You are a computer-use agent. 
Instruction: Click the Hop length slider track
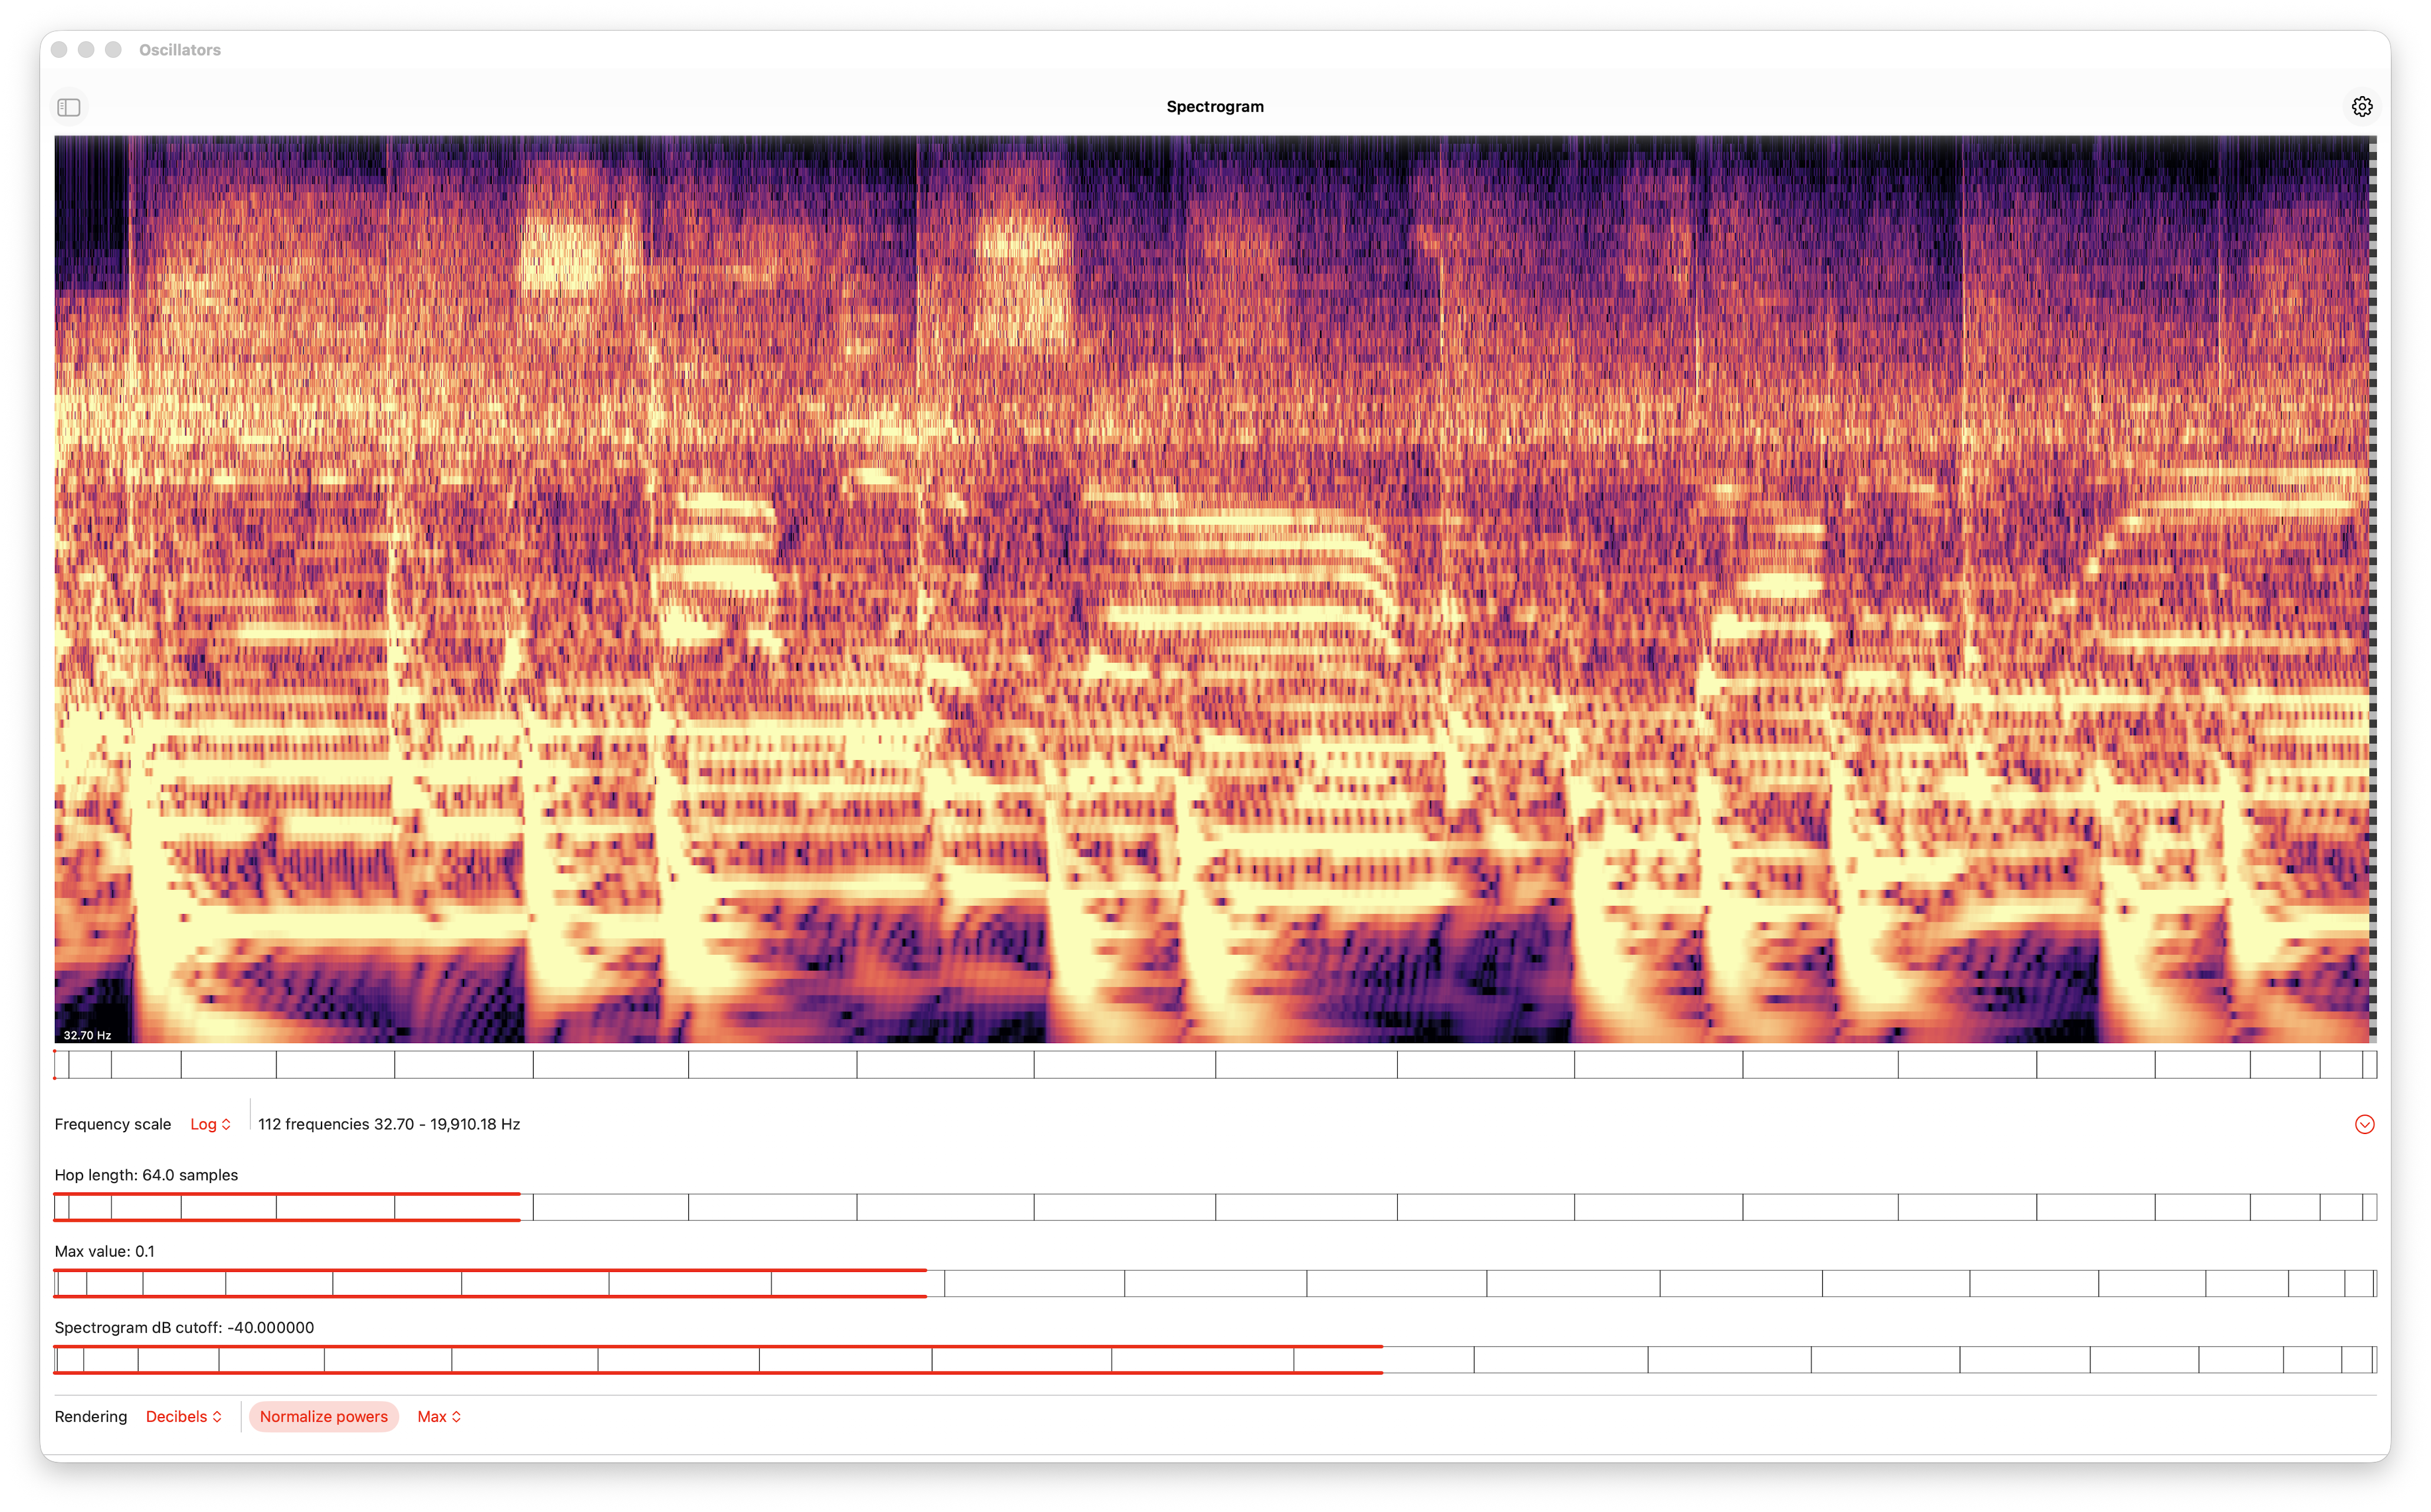[x=1215, y=1207]
